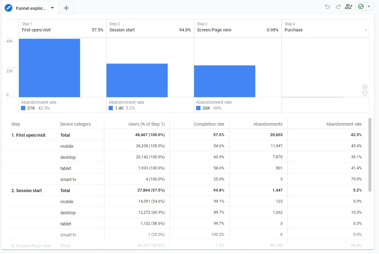The height and width of the screenshot is (254, 379).
Task: Click the Device category column header
Action: point(75,124)
